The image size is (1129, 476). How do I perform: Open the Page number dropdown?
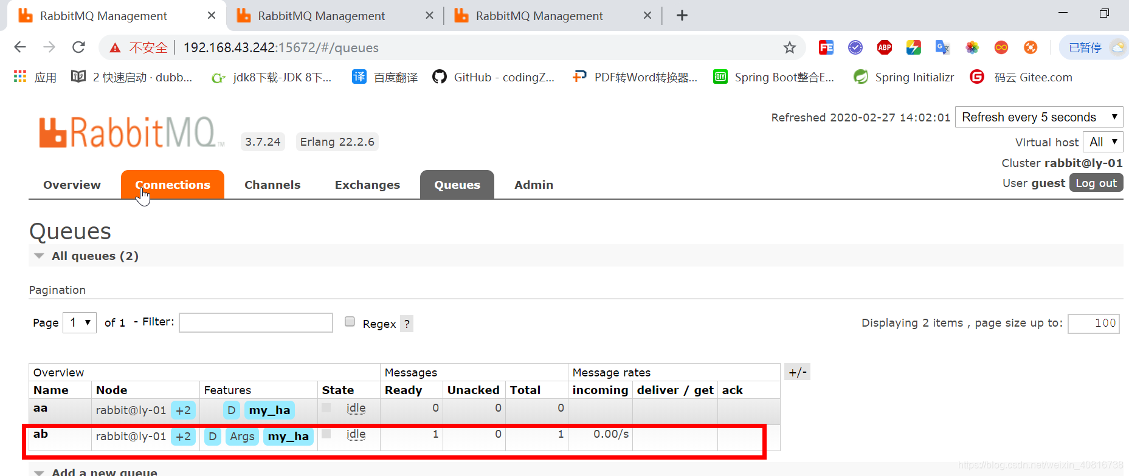[80, 322]
